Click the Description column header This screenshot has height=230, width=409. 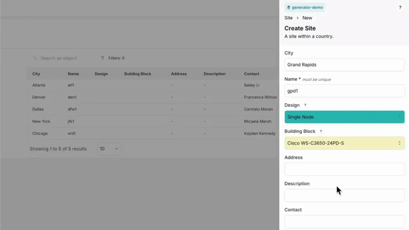click(214, 74)
